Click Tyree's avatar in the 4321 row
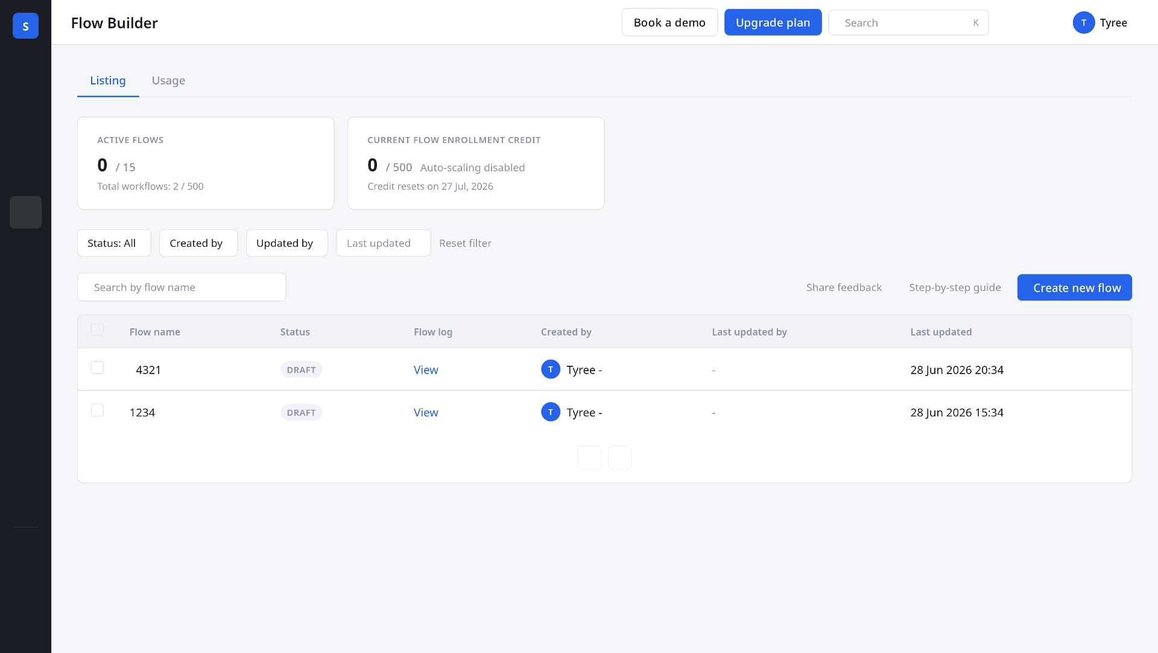 [550, 369]
